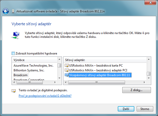
Task: Select USRobotics MAXn bezdrátový adaptér PCI
Action: coord(98,70)
